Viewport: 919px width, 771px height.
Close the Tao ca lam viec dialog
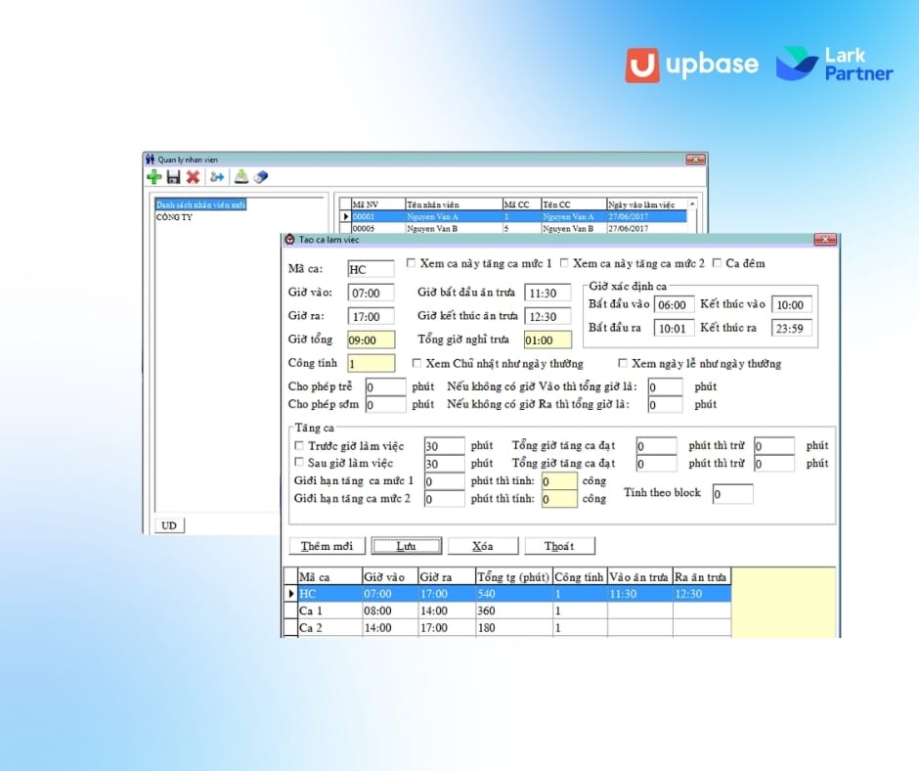point(824,240)
